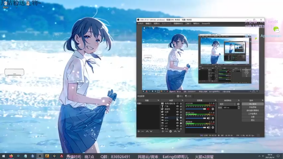Open transition properties gear icon
The image size is (283, 159).
(x=238, y=104)
